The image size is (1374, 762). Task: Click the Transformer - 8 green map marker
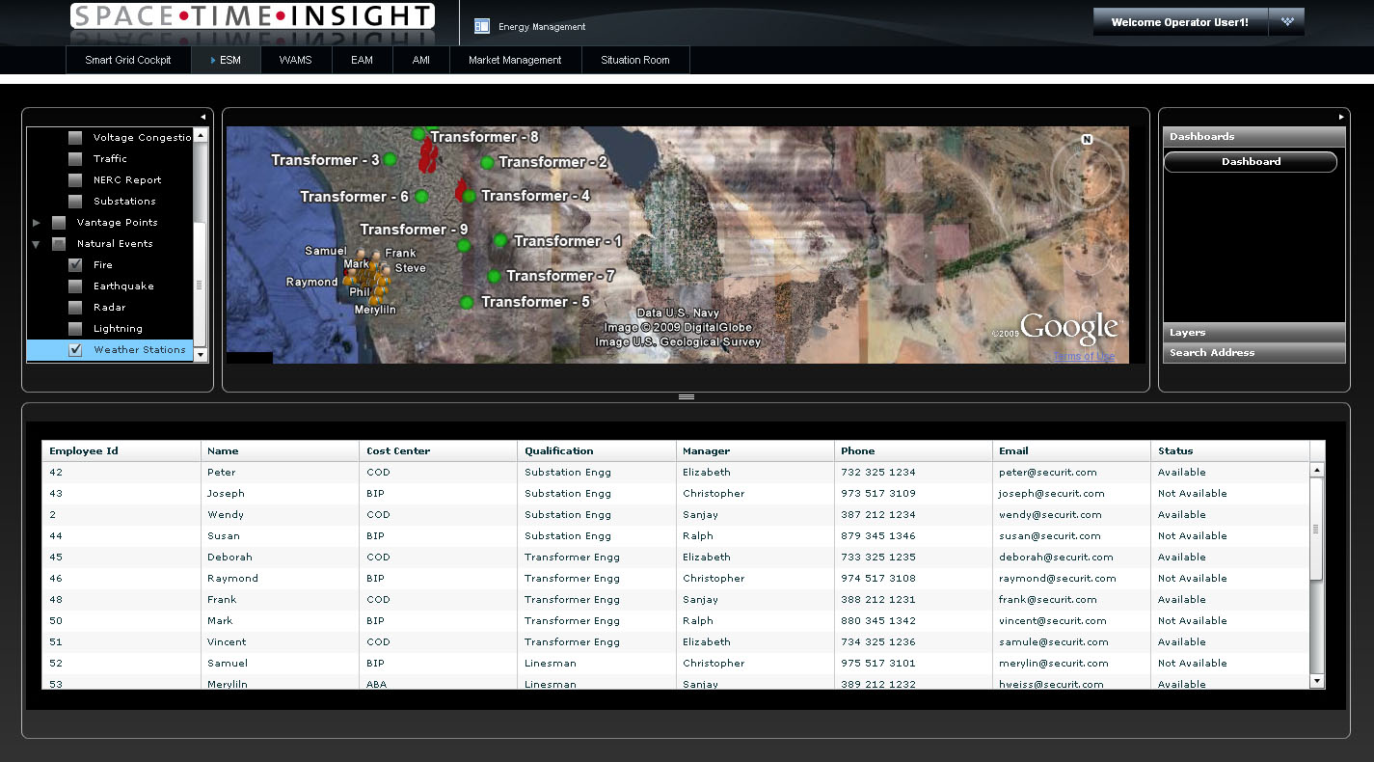pyautogui.click(x=418, y=134)
